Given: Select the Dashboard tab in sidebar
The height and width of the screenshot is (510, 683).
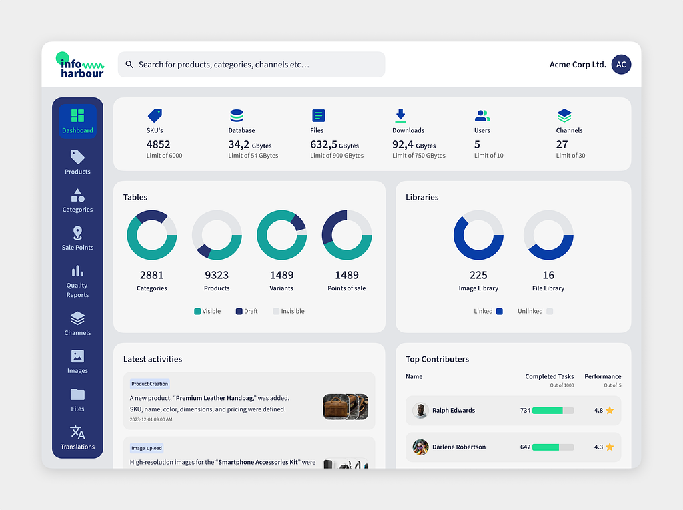Looking at the screenshot, I should (77, 121).
